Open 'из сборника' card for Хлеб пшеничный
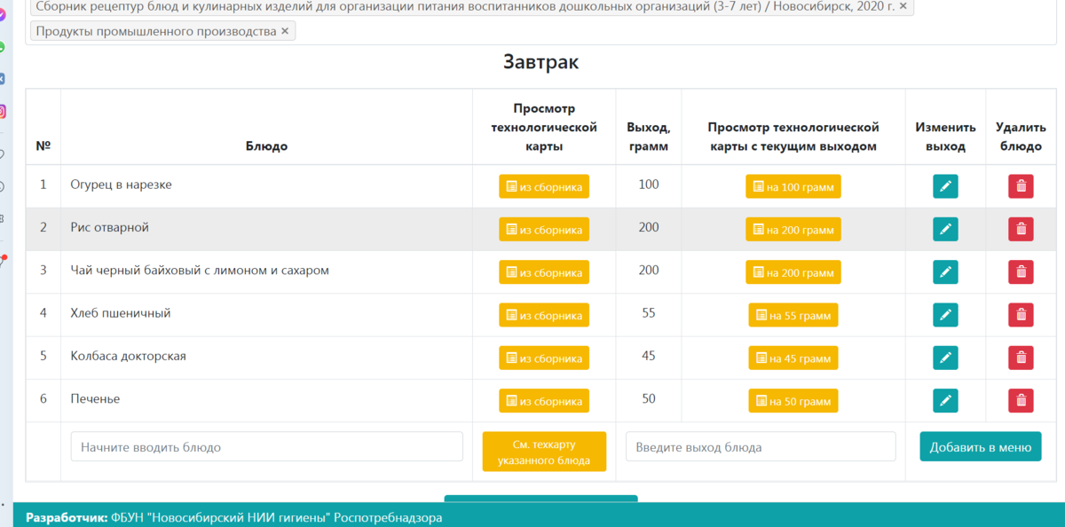 [x=544, y=315]
